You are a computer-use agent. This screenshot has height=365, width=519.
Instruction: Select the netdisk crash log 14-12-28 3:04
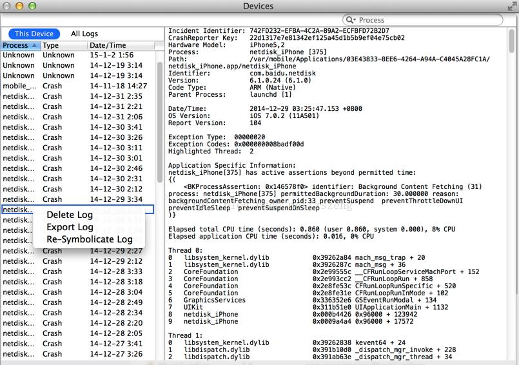click(78, 291)
